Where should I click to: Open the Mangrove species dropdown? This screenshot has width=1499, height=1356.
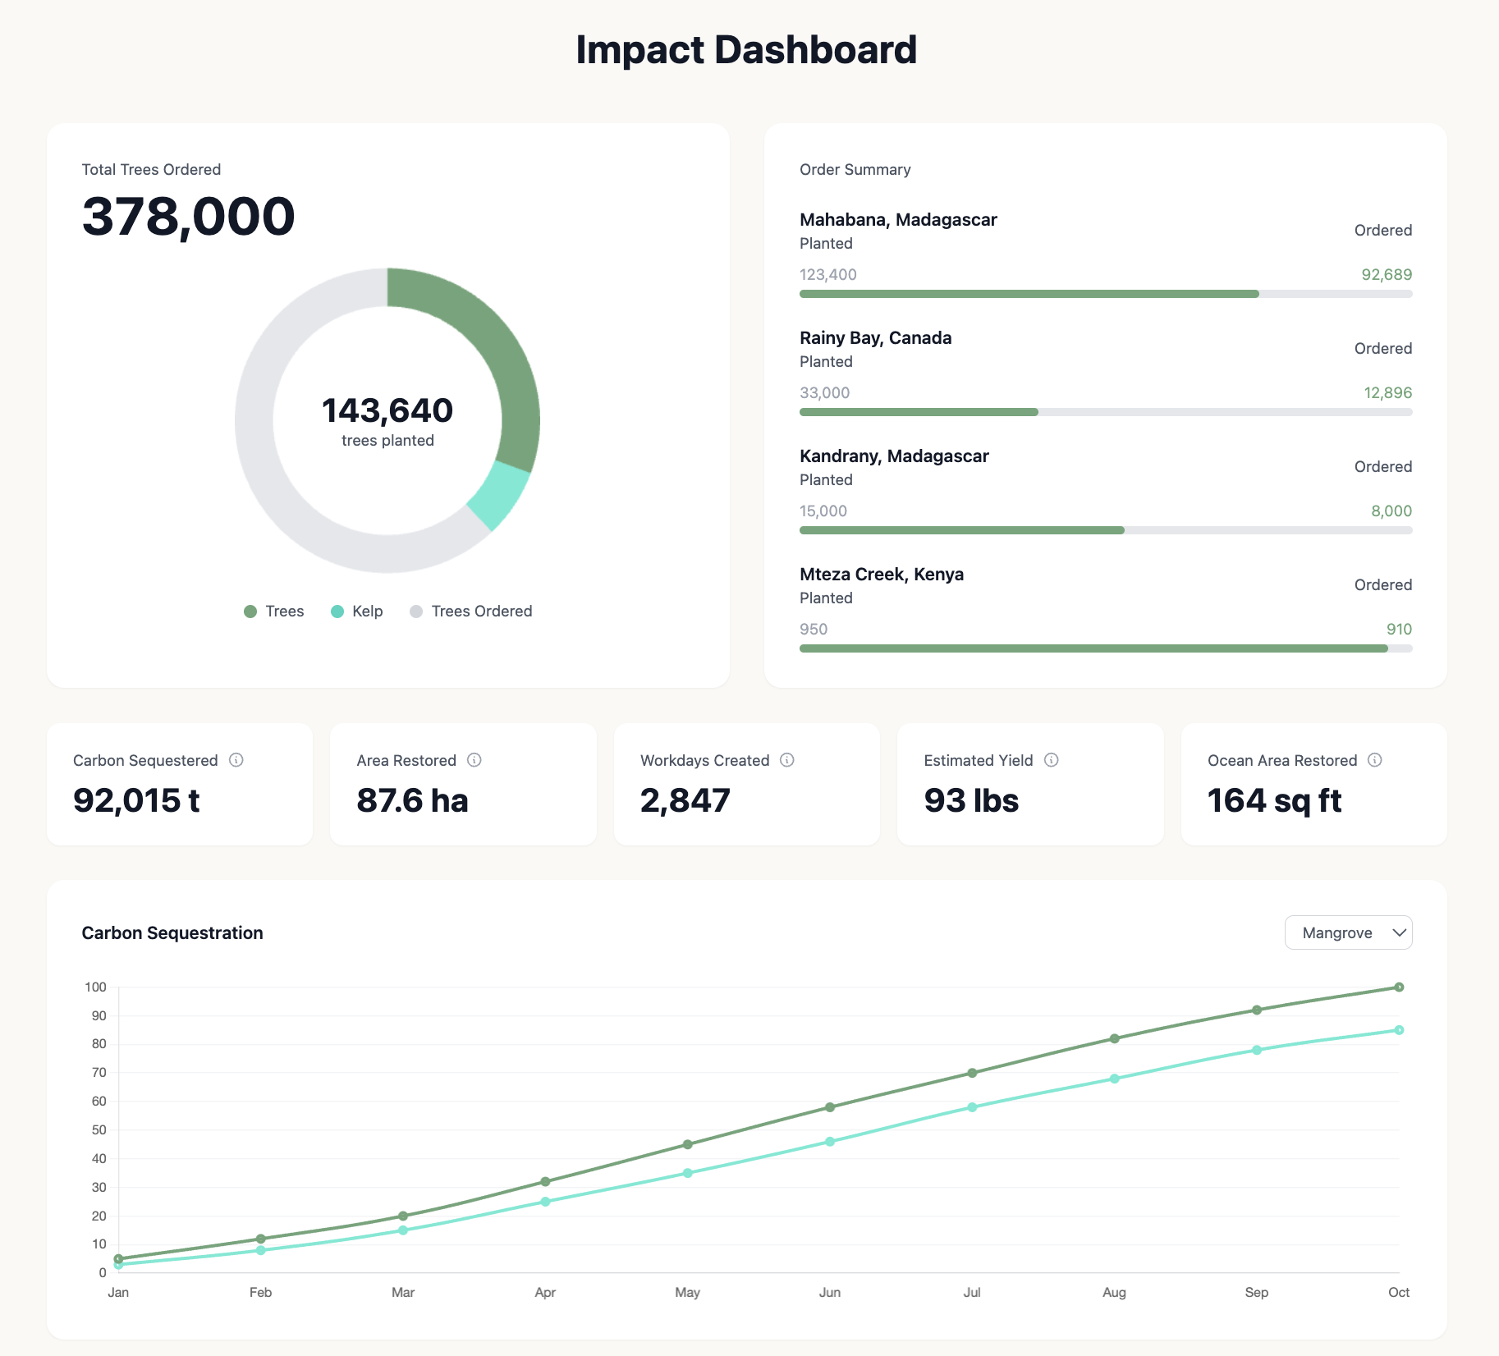click(x=1347, y=932)
